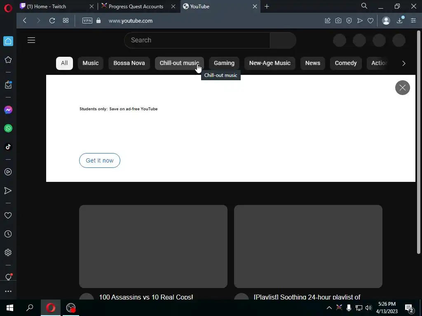
Task: Go back to the previous page
Action: pyautogui.click(x=25, y=21)
